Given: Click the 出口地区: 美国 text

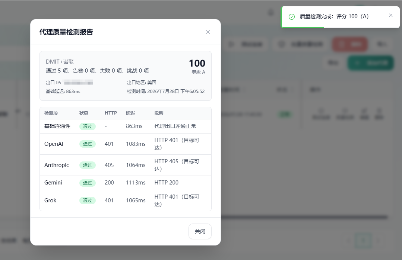Looking at the screenshot, I should [142, 83].
